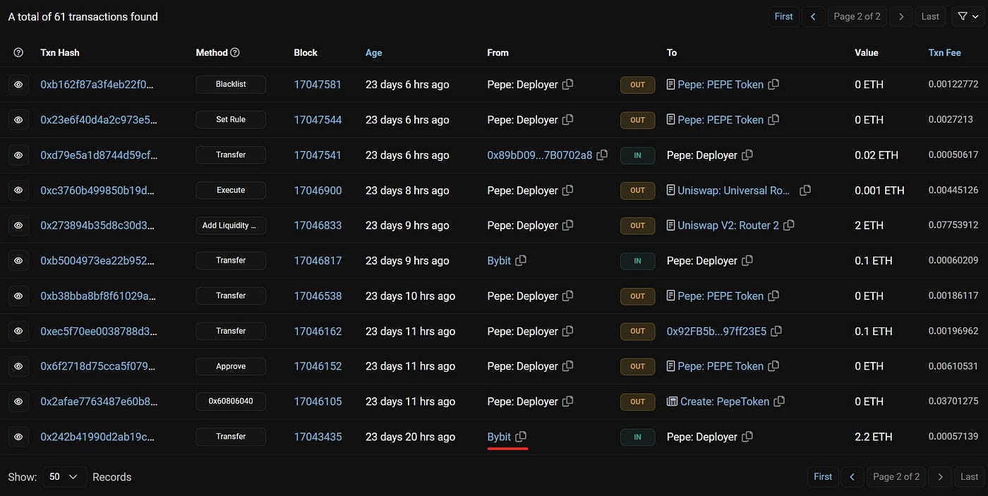The image size is (988, 496).
Task: Toggle the eye preview on the Set Rule row
Action: [x=18, y=119]
